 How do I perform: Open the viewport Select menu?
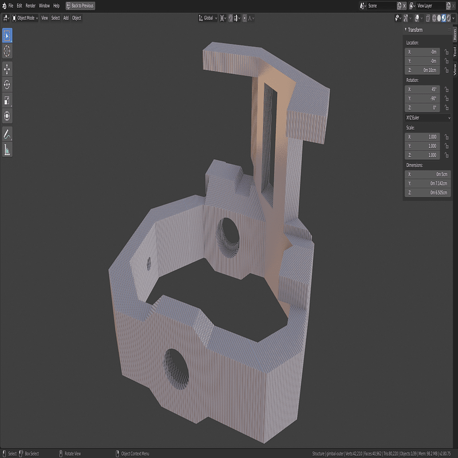[56, 18]
